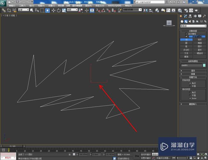208x160 pixels.
Task: Select the Move tool
Action: point(53,10)
